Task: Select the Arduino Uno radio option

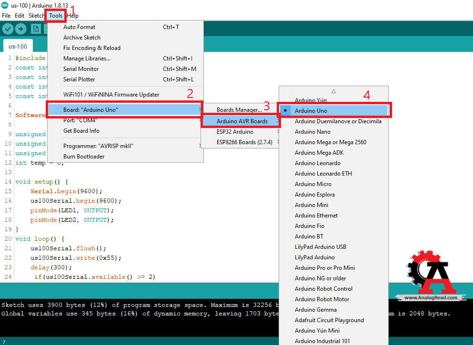Action: [333, 110]
